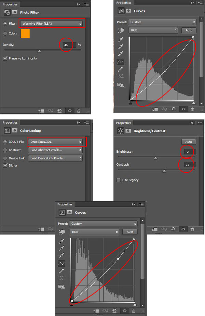Image resolution: width=205 pixels, height=316 pixels.
Task: Clip lower Curves adjustment to layer below
Action: click(x=96, y=311)
